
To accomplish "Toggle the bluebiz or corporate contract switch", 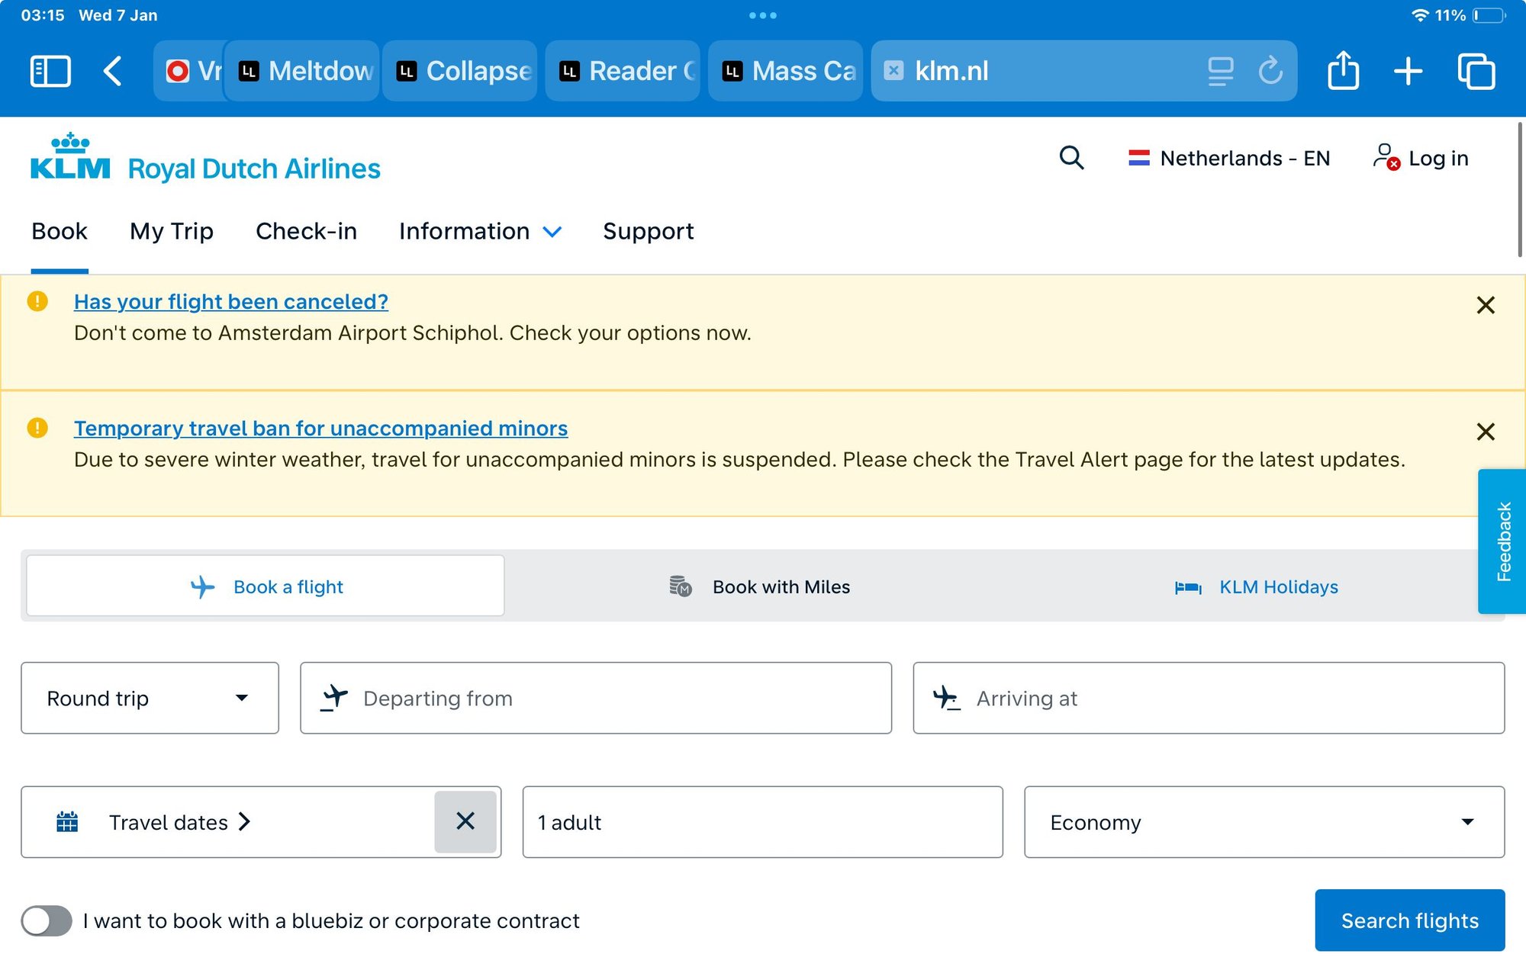I will coord(47,920).
